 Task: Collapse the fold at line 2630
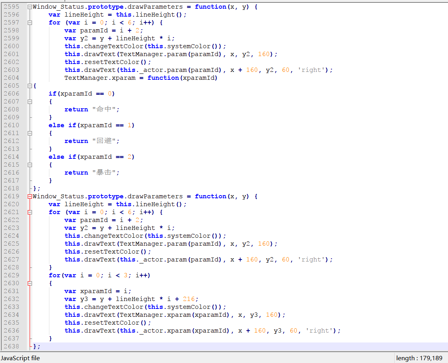[x=30, y=283]
